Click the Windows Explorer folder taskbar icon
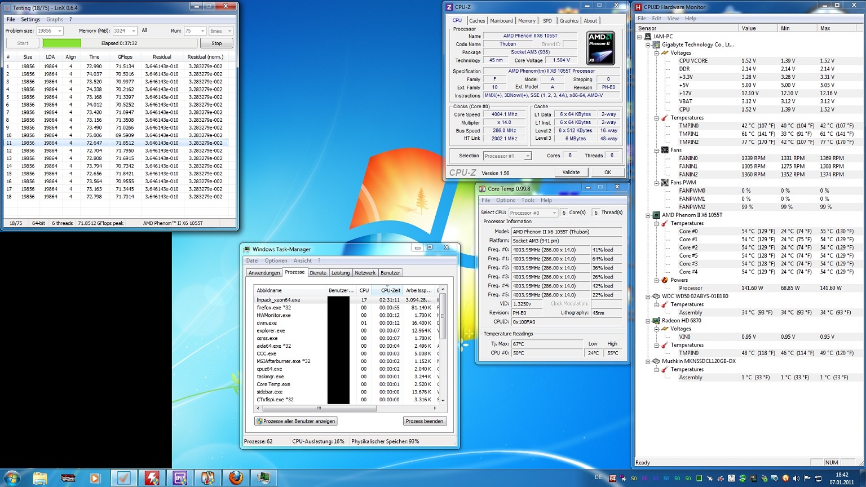Image resolution: width=866 pixels, height=487 pixels. click(x=40, y=478)
